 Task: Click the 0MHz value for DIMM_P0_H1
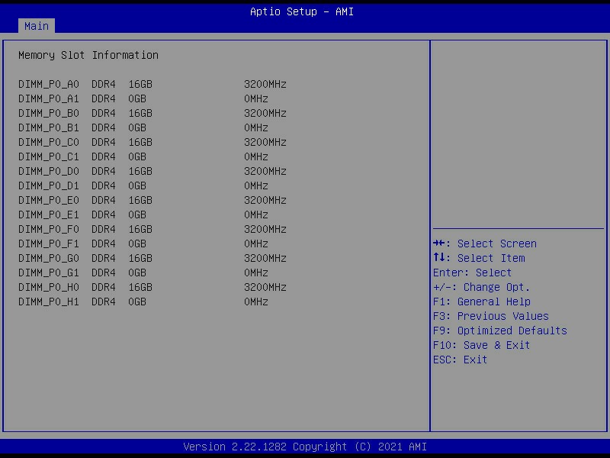[x=256, y=302]
